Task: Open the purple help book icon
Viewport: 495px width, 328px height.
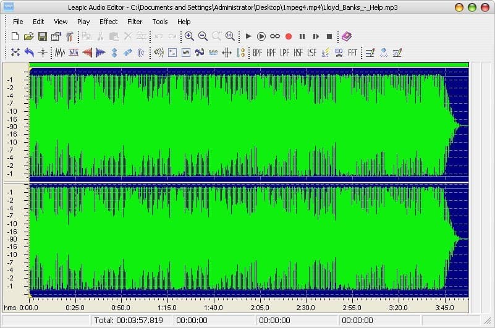Action: click(346, 36)
